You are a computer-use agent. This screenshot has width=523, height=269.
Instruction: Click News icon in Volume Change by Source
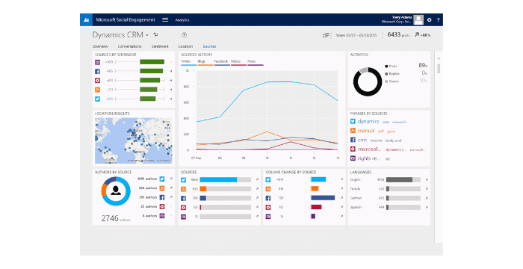tap(268, 216)
